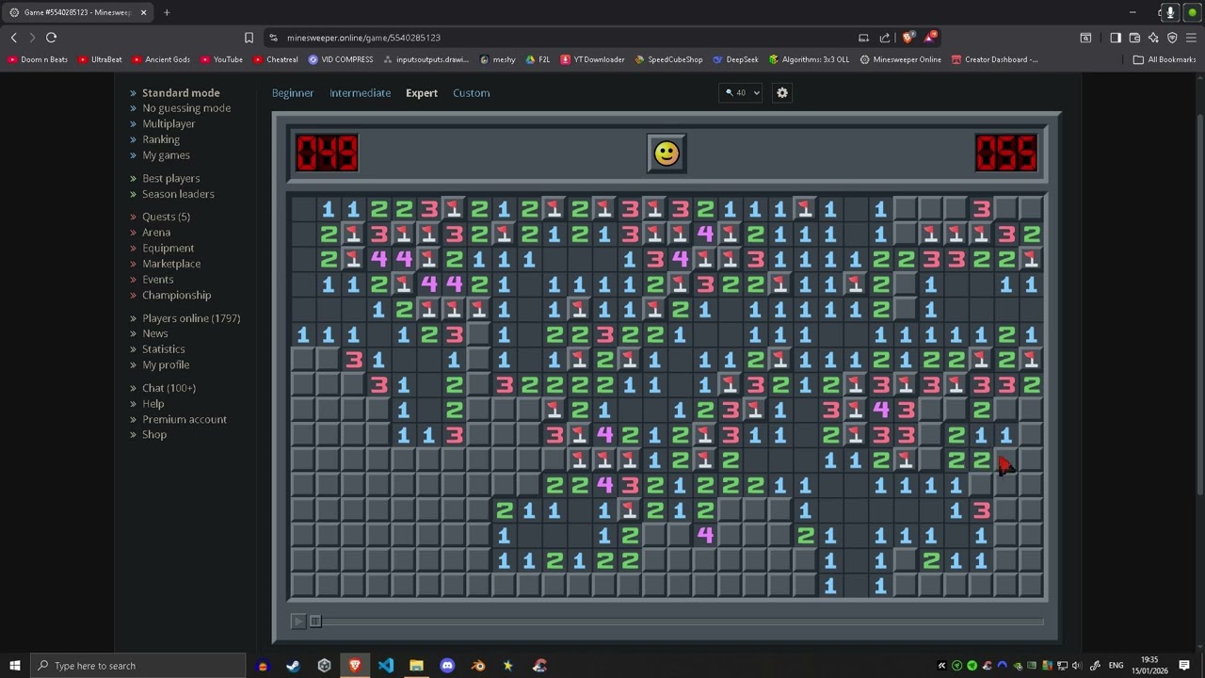Open the Equipment page
Viewport: 1205px width, 678px height.
(x=168, y=249)
